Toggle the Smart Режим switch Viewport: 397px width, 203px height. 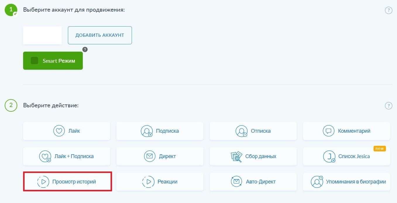click(34, 60)
